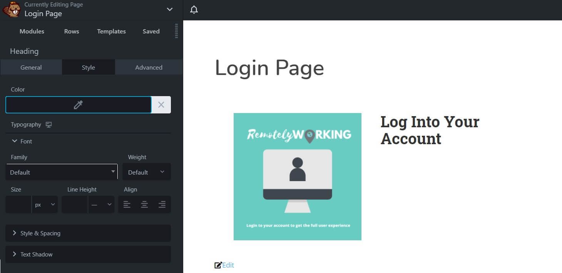
Task: Clear the color with the X button
Action: pos(161,105)
